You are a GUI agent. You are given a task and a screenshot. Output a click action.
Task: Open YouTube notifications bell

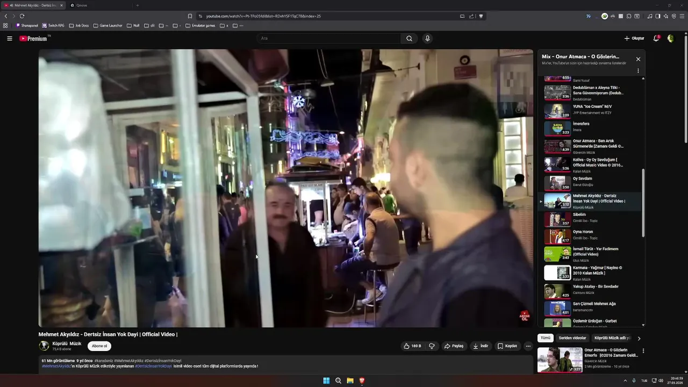656,38
